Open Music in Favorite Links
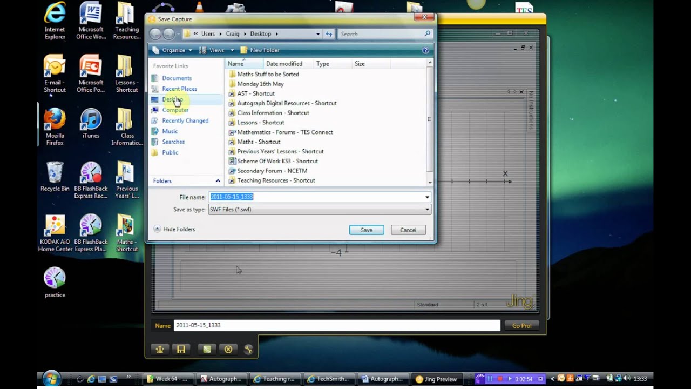The width and height of the screenshot is (691, 389). 170,131
